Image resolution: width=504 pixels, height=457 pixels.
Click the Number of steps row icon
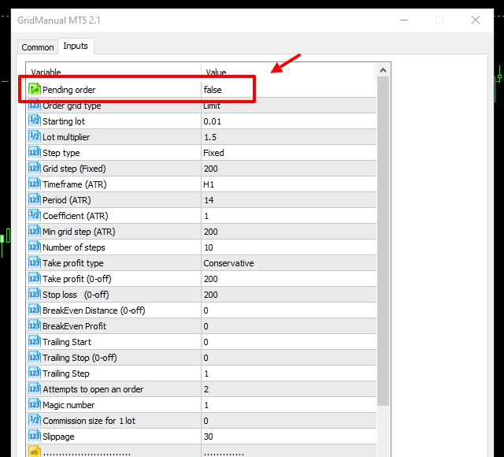click(x=35, y=247)
